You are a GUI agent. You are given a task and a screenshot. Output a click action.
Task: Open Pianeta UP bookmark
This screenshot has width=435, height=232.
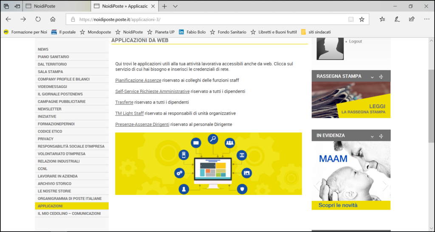[161, 32]
